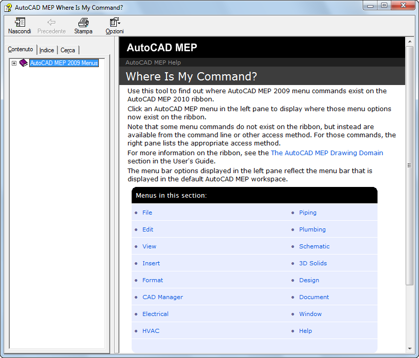
Task: Open the File menu link
Action: pyautogui.click(x=147, y=213)
